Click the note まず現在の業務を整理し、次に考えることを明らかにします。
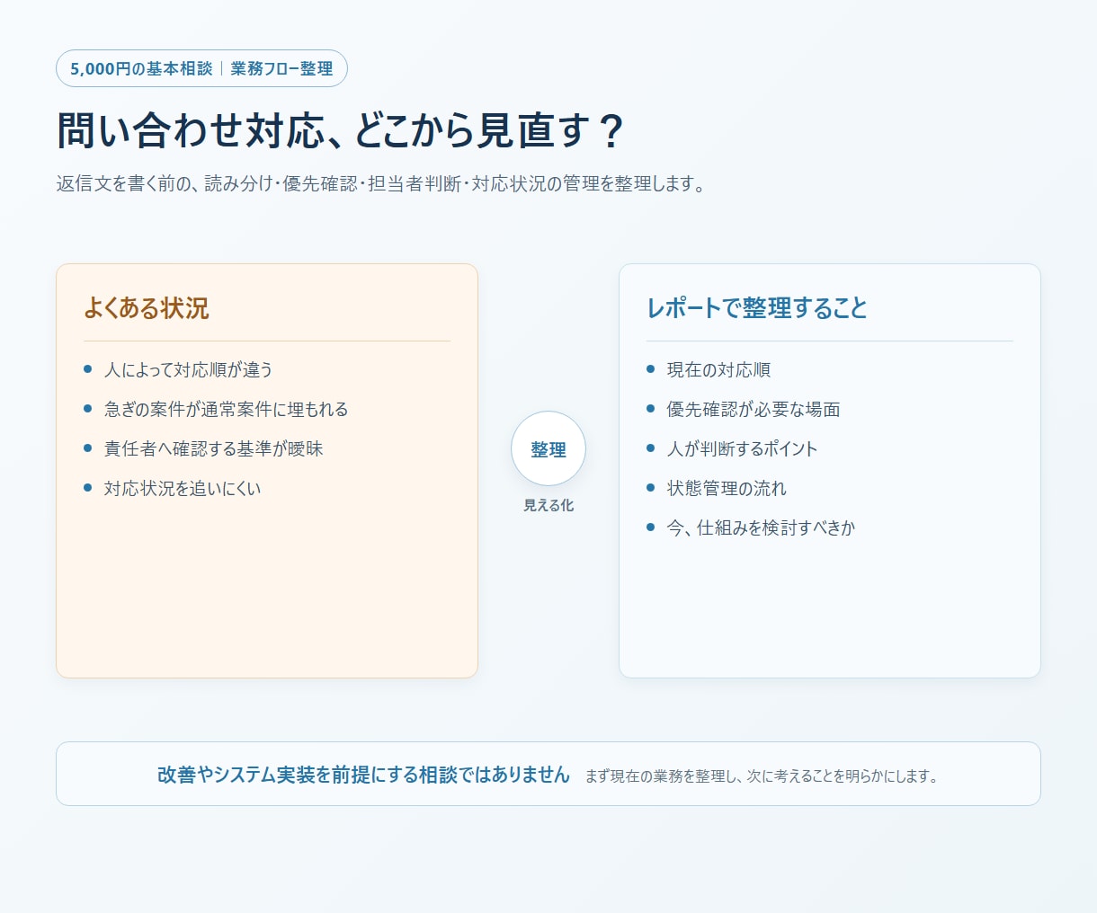Screen dimensions: 1097x913 (x=763, y=776)
